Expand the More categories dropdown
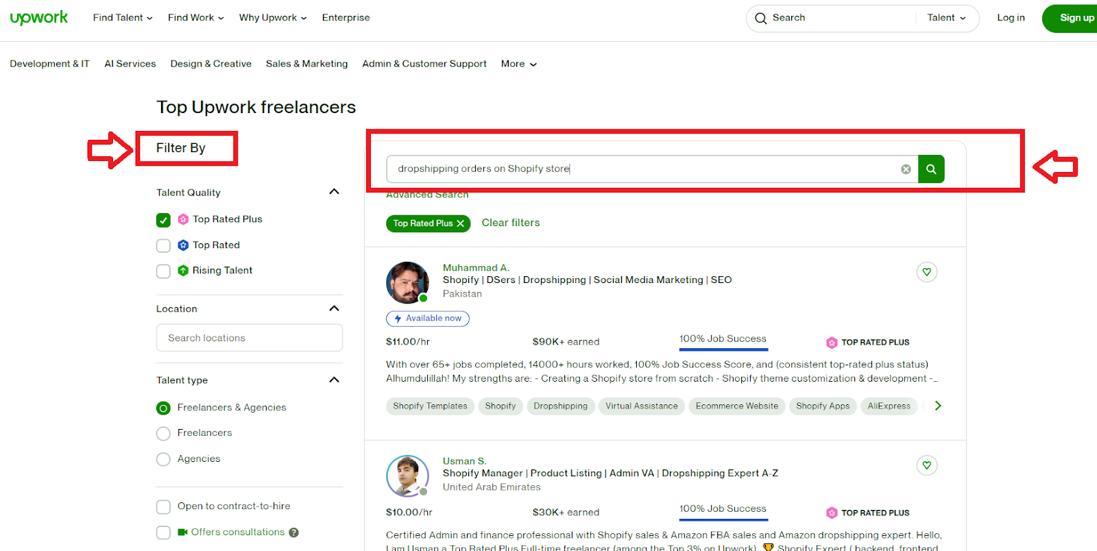The image size is (1097, 551). [x=519, y=64]
